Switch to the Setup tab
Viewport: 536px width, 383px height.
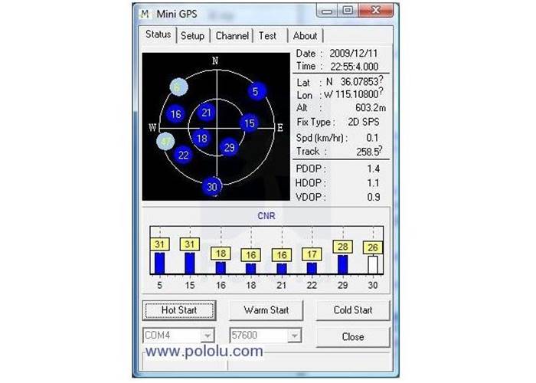tap(192, 35)
